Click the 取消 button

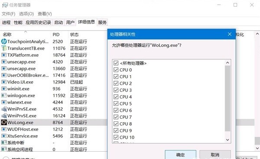coord(215,155)
